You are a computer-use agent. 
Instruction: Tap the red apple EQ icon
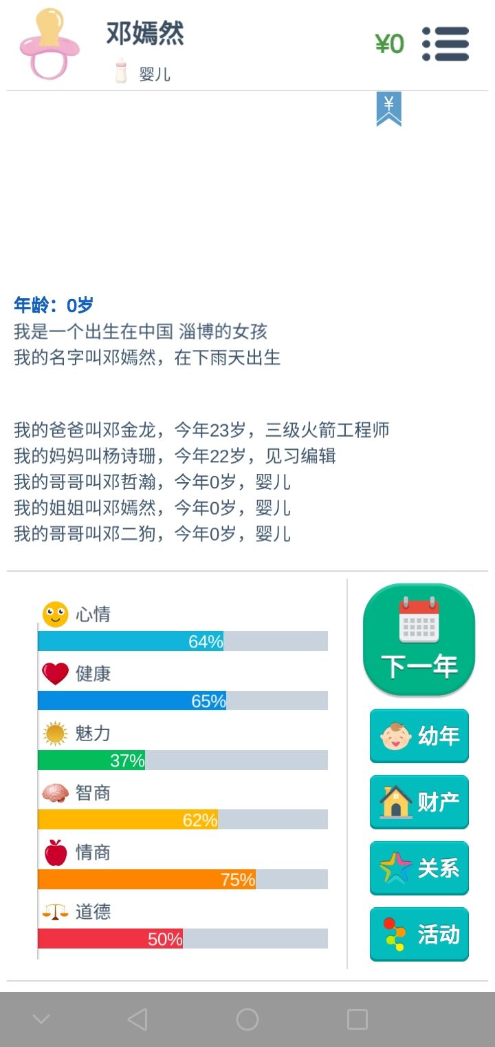tap(55, 853)
